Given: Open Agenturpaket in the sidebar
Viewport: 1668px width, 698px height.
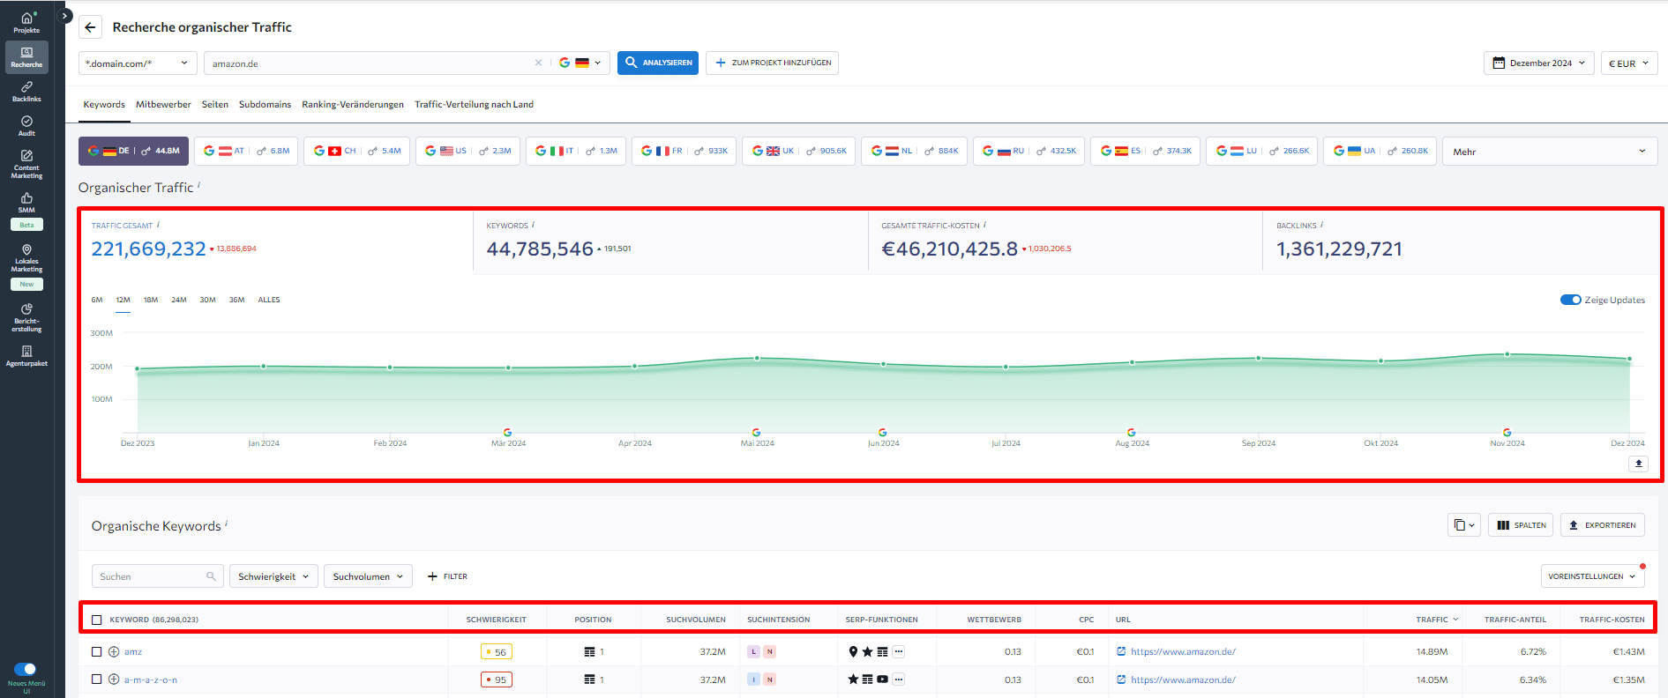Looking at the screenshot, I should 26,356.
